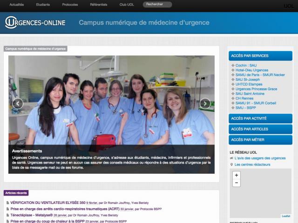The height and width of the screenshot is (223, 298).
Task: Zoom in on the Leaflet map
Action: pos(237,175)
